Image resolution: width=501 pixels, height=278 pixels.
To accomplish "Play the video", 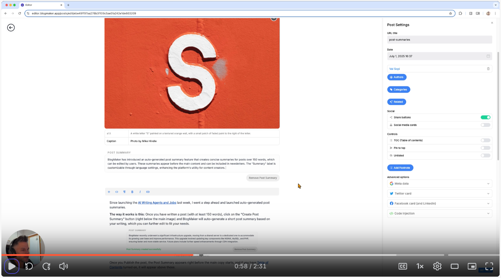I will click(x=11, y=266).
